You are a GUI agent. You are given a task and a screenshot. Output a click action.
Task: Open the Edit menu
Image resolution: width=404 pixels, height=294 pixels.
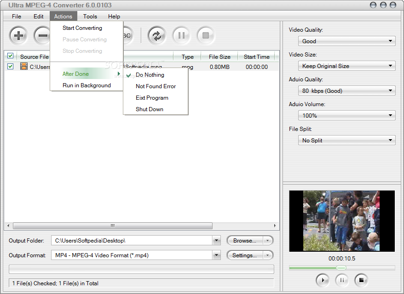[x=38, y=16]
